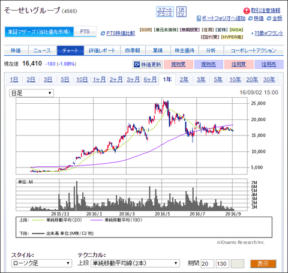Open the 株価 popup link at top right
This screenshot has width=288, height=273.
[259, 18]
